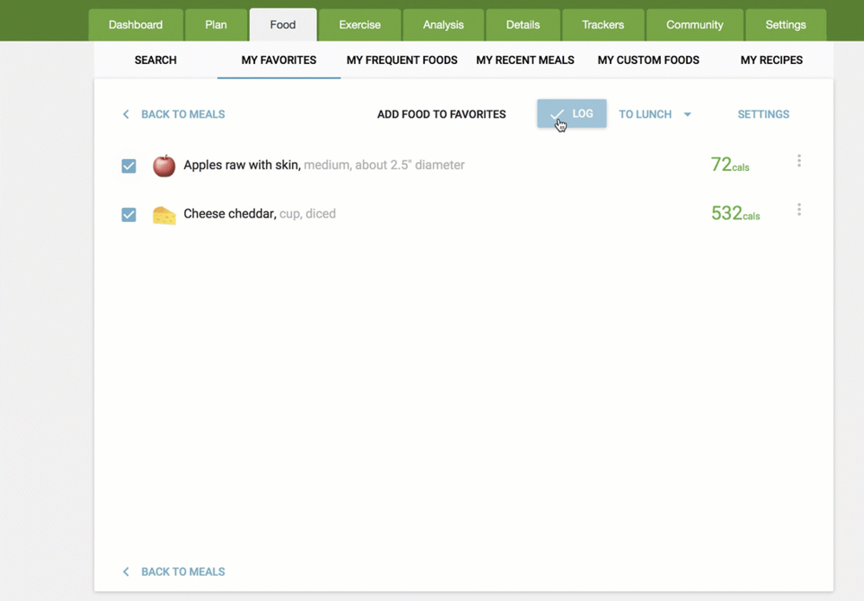Open the favorites Settings link
This screenshot has width=864, height=601.
click(x=763, y=115)
